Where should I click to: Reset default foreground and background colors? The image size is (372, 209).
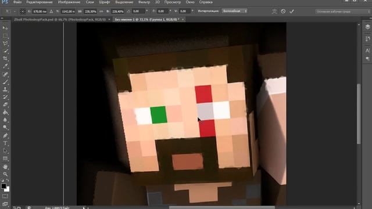point(2,181)
